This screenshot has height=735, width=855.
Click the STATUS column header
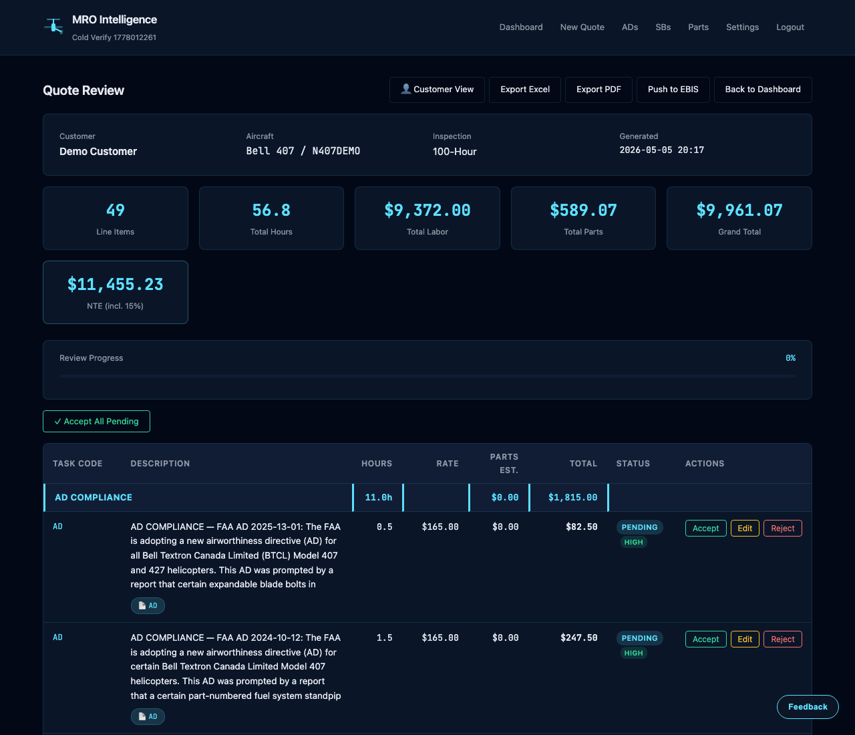(633, 464)
